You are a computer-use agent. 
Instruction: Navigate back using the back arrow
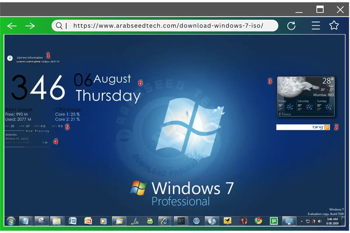point(12,26)
